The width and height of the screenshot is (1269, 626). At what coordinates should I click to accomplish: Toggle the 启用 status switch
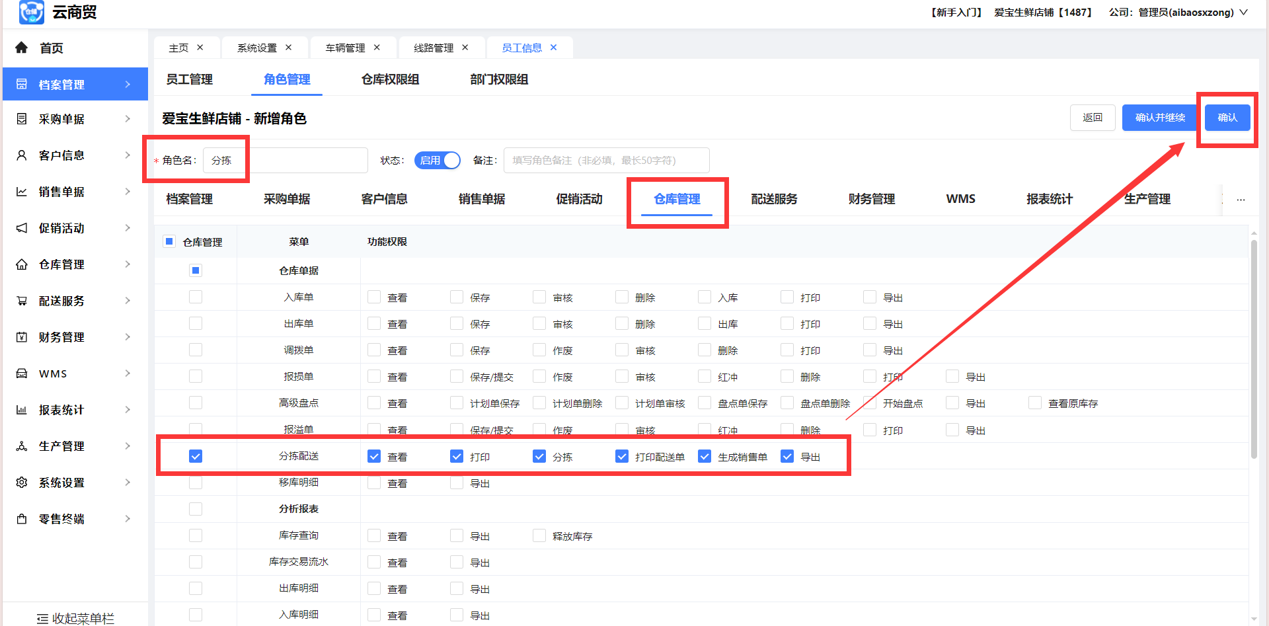pos(437,161)
